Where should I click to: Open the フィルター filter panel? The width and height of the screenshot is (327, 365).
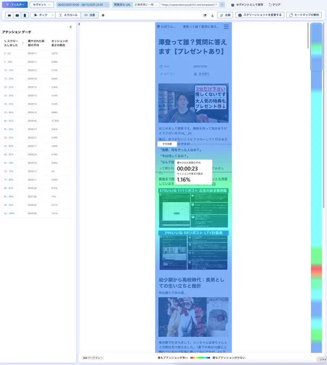[15, 5]
